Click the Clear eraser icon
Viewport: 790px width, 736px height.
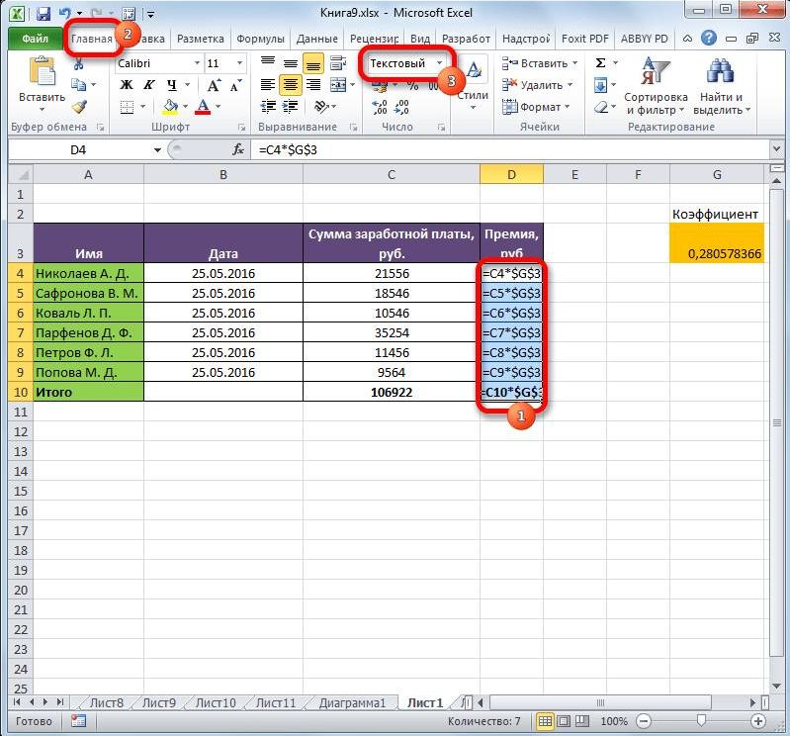click(600, 107)
